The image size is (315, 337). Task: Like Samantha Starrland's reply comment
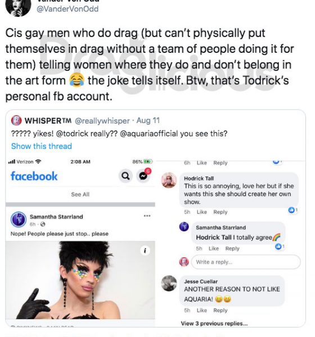[x=214, y=248]
